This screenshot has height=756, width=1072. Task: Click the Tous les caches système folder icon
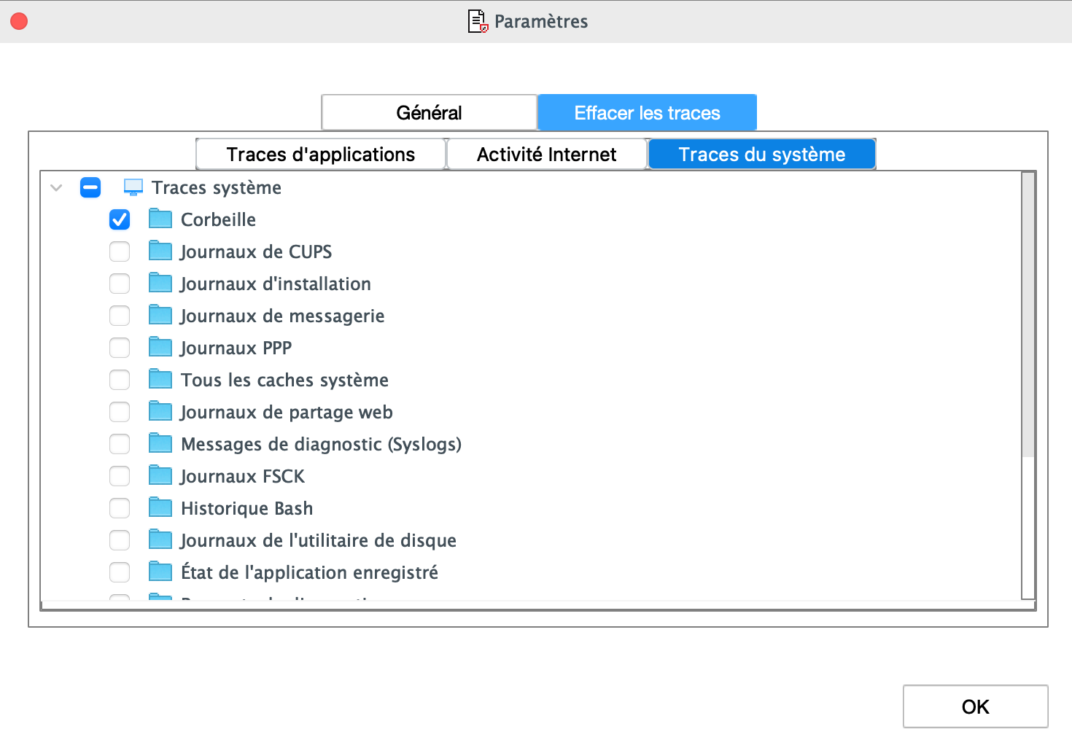(x=160, y=379)
